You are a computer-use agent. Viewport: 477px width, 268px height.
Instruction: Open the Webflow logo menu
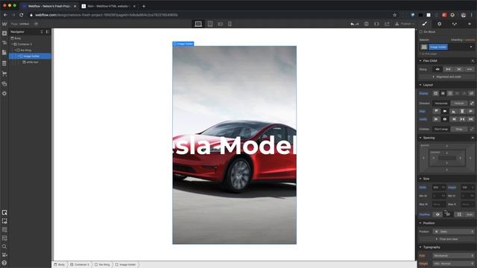pos(4,24)
